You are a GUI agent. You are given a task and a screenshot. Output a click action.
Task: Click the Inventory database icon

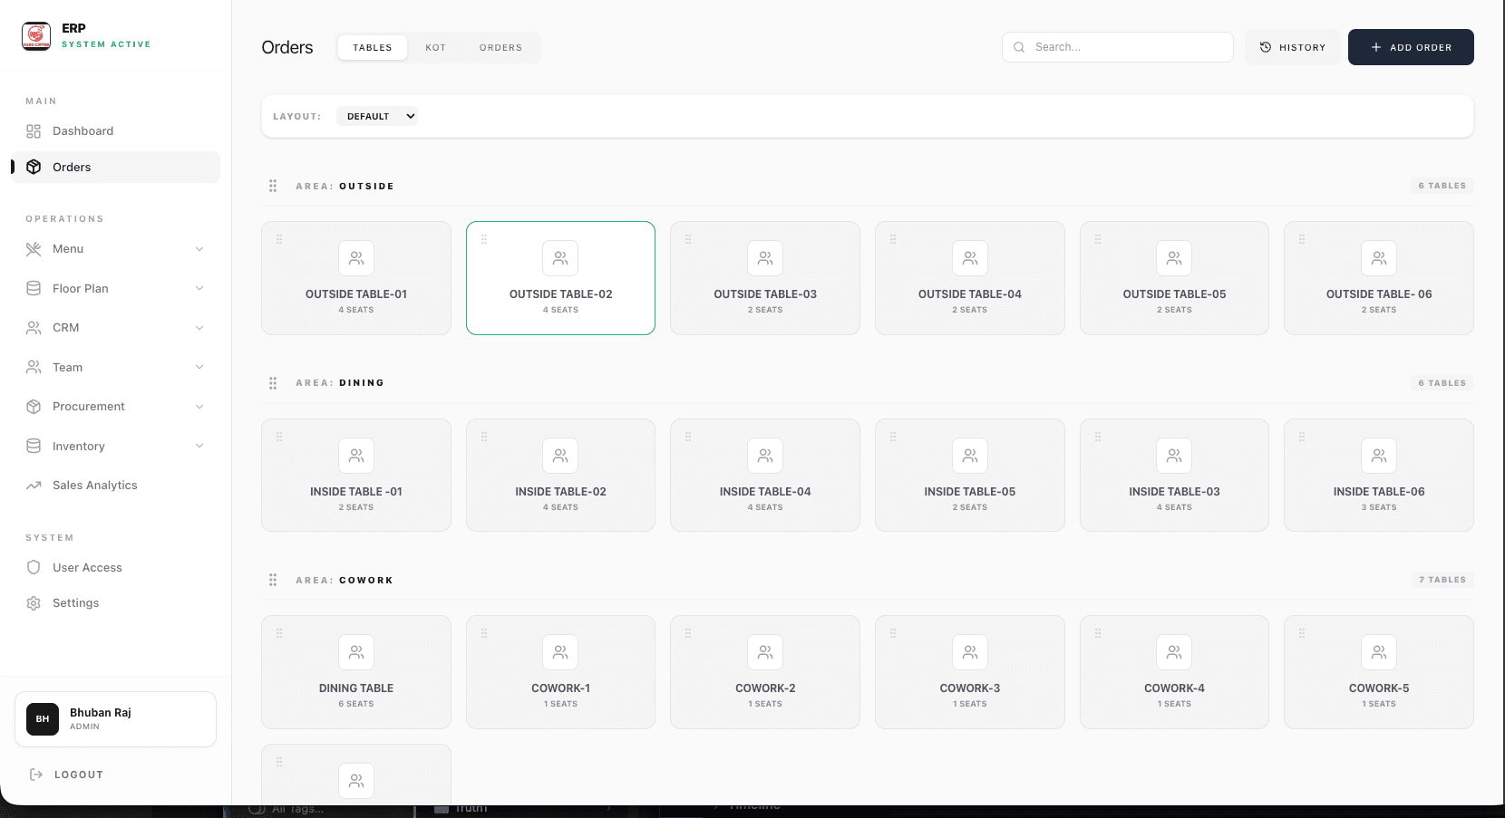point(34,446)
